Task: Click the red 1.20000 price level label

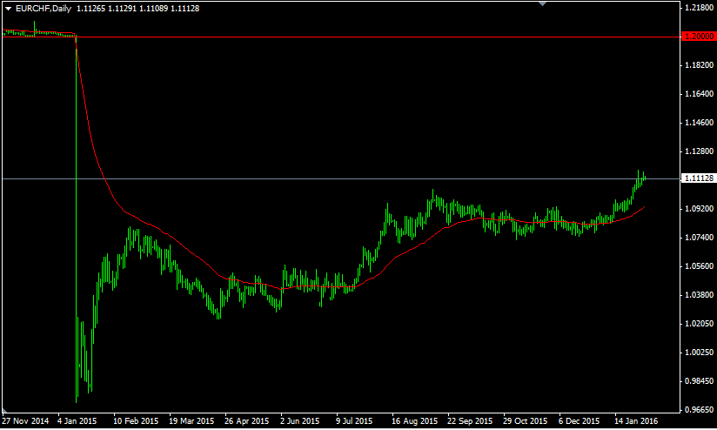Action: pyautogui.click(x=698, y=37)
